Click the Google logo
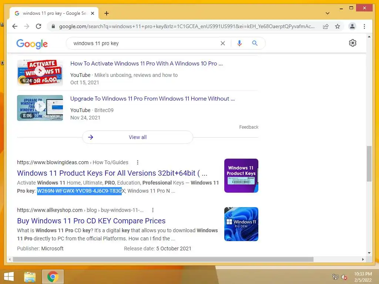This screenshot has width=379, height=284. click(x=32, y=44)
